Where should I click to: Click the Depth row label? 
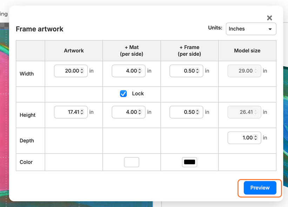[x=27, y=141]
